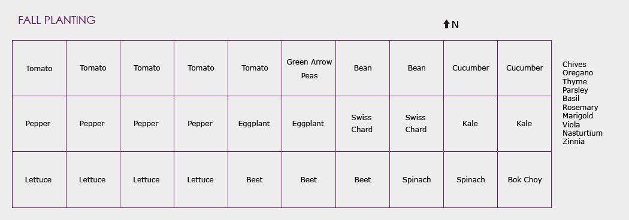Click the north arrow icon
The height and width of the screenshot is (220, 629).
tap(446, 25)
